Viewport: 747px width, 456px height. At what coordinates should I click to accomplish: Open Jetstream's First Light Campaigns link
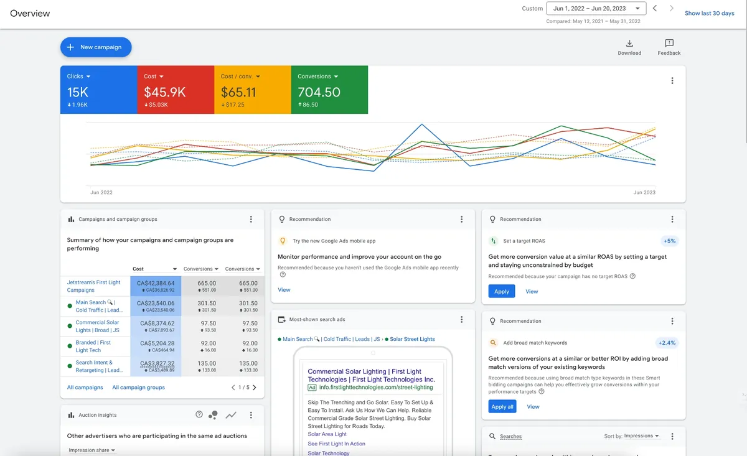tap(94, 286)
